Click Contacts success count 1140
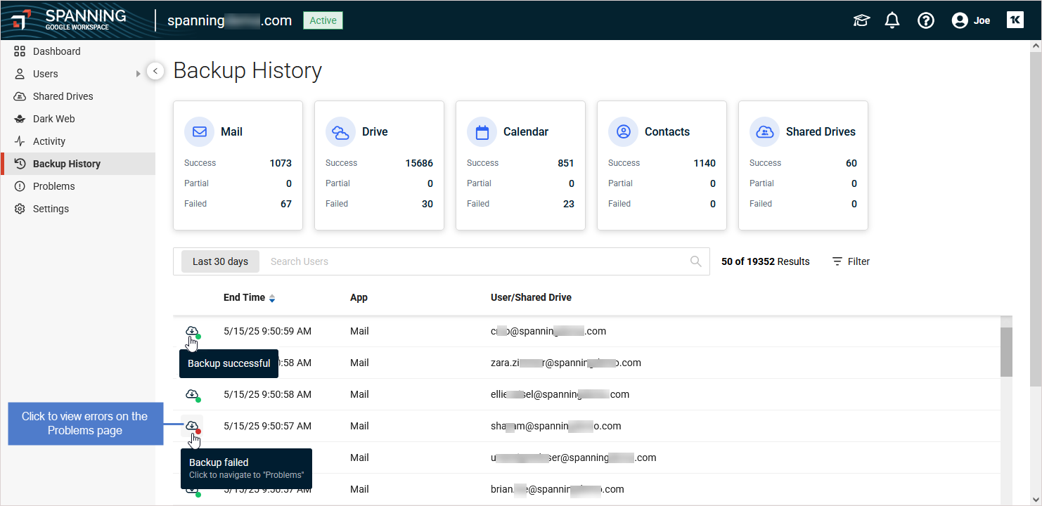This screenshot has height=506, width=1042. 705,163
